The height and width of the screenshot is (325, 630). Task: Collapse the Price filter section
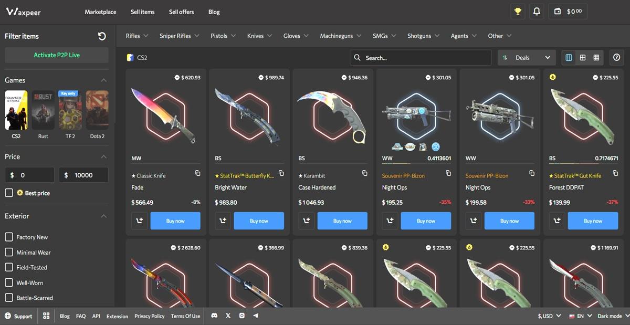coord(103,157)
